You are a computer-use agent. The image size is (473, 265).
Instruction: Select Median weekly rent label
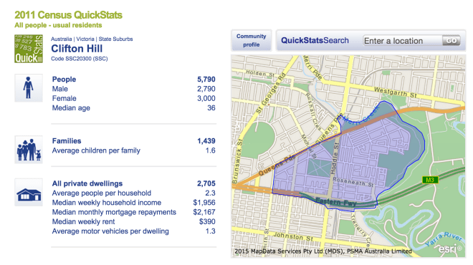(x=84, y=222)
